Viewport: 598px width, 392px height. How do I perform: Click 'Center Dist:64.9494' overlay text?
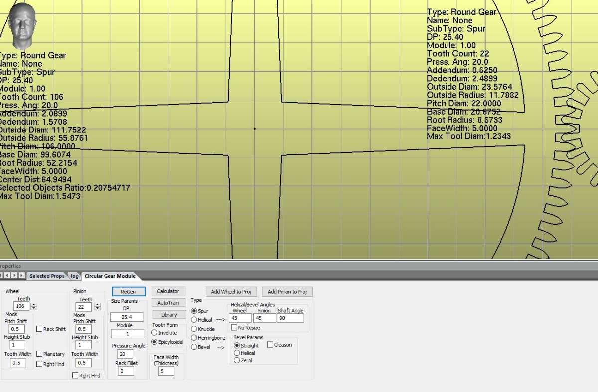(35, 180)
